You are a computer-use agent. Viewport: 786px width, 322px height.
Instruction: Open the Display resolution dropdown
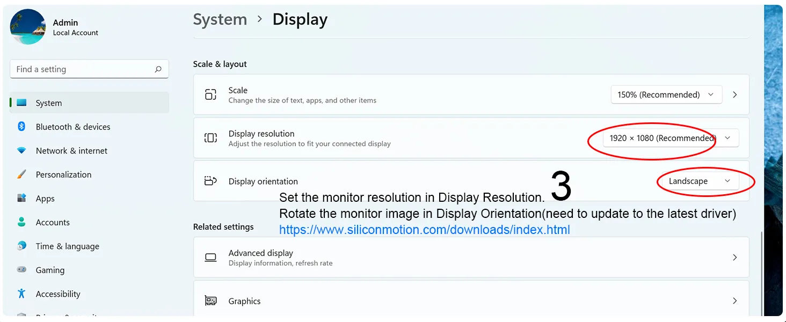pyautogui.click(x=671, y=138)
